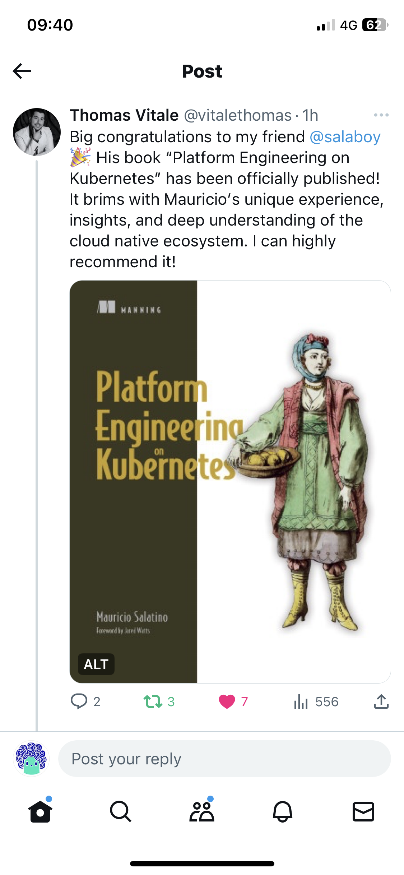Repost using the green arrows icon

(x=153, y=701)
